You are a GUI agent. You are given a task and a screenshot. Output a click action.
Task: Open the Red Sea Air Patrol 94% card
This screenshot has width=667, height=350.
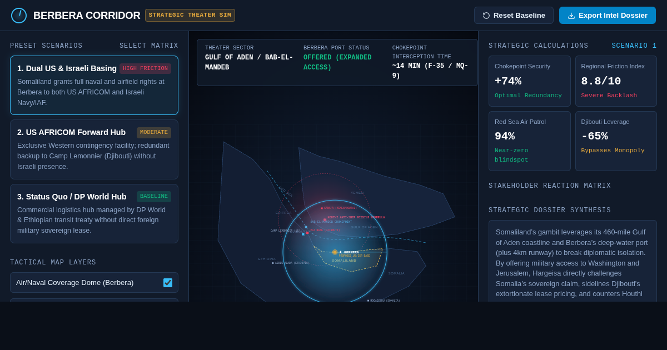(530, 141)
